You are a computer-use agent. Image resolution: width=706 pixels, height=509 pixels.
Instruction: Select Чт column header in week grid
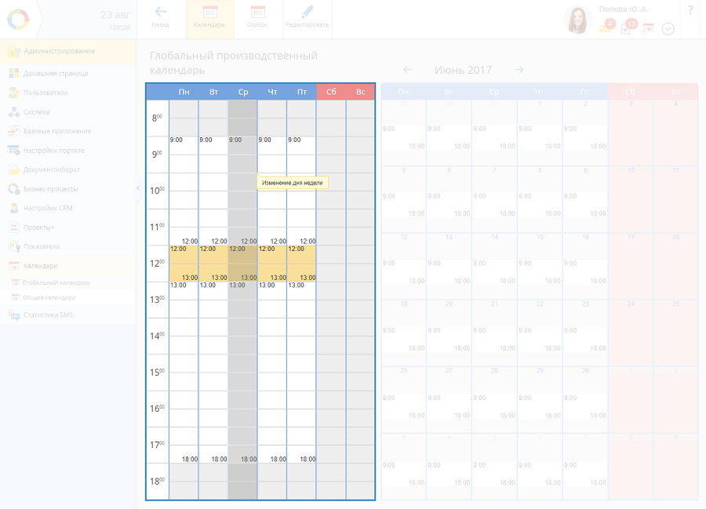272,92
